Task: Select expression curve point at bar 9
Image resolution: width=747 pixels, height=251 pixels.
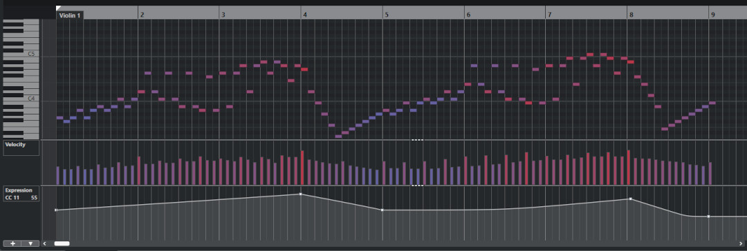Action: [708, 217]
